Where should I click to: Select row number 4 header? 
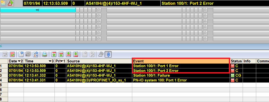point(4,80)
